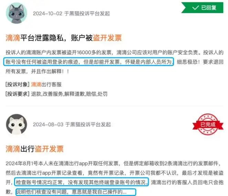Click highlighted text 检查账号情况均正常
The width and height of the screenshot is (228, 196).
coord(39,182)
